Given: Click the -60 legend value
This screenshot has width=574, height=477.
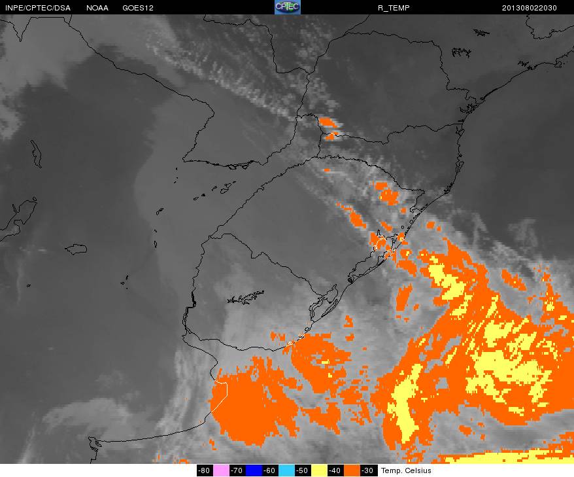Looking at the screenshot, I should 270,470.
